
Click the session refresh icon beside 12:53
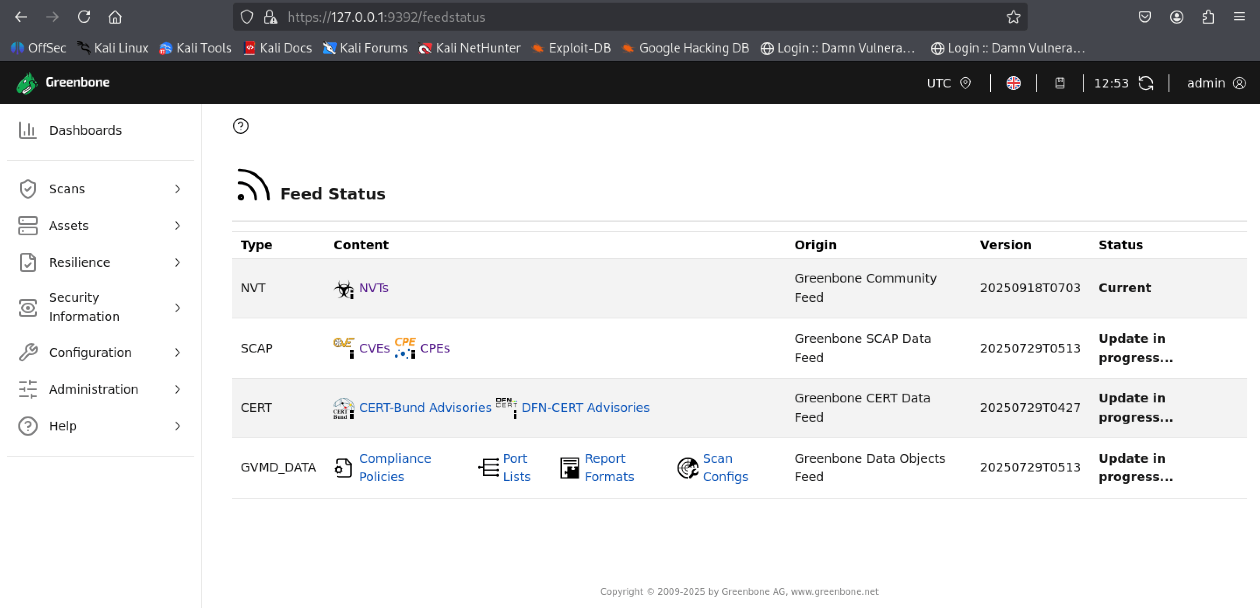click(1145, 83)
